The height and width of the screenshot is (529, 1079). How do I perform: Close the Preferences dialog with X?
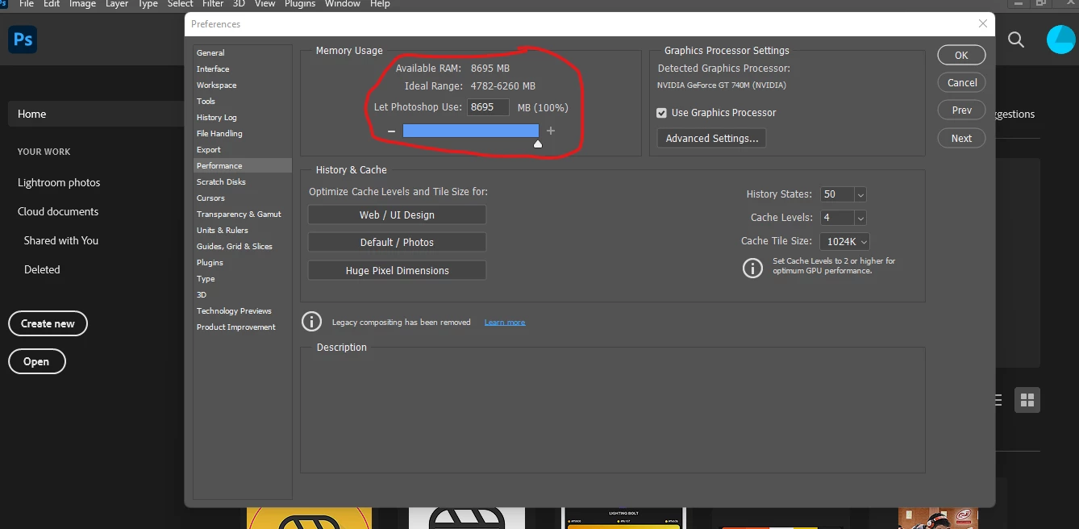point(983,23)
